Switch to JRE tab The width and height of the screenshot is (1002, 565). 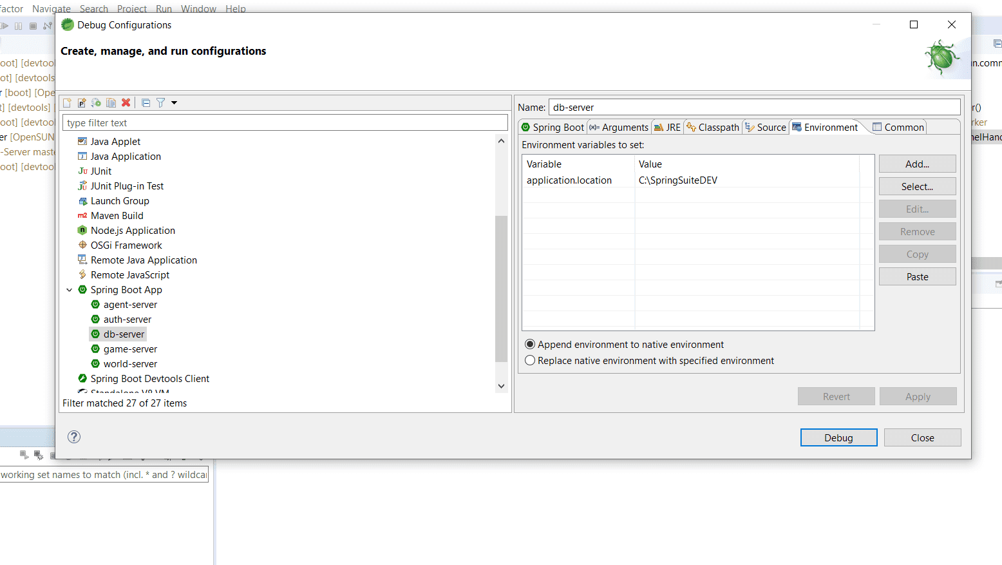(667, 128)
